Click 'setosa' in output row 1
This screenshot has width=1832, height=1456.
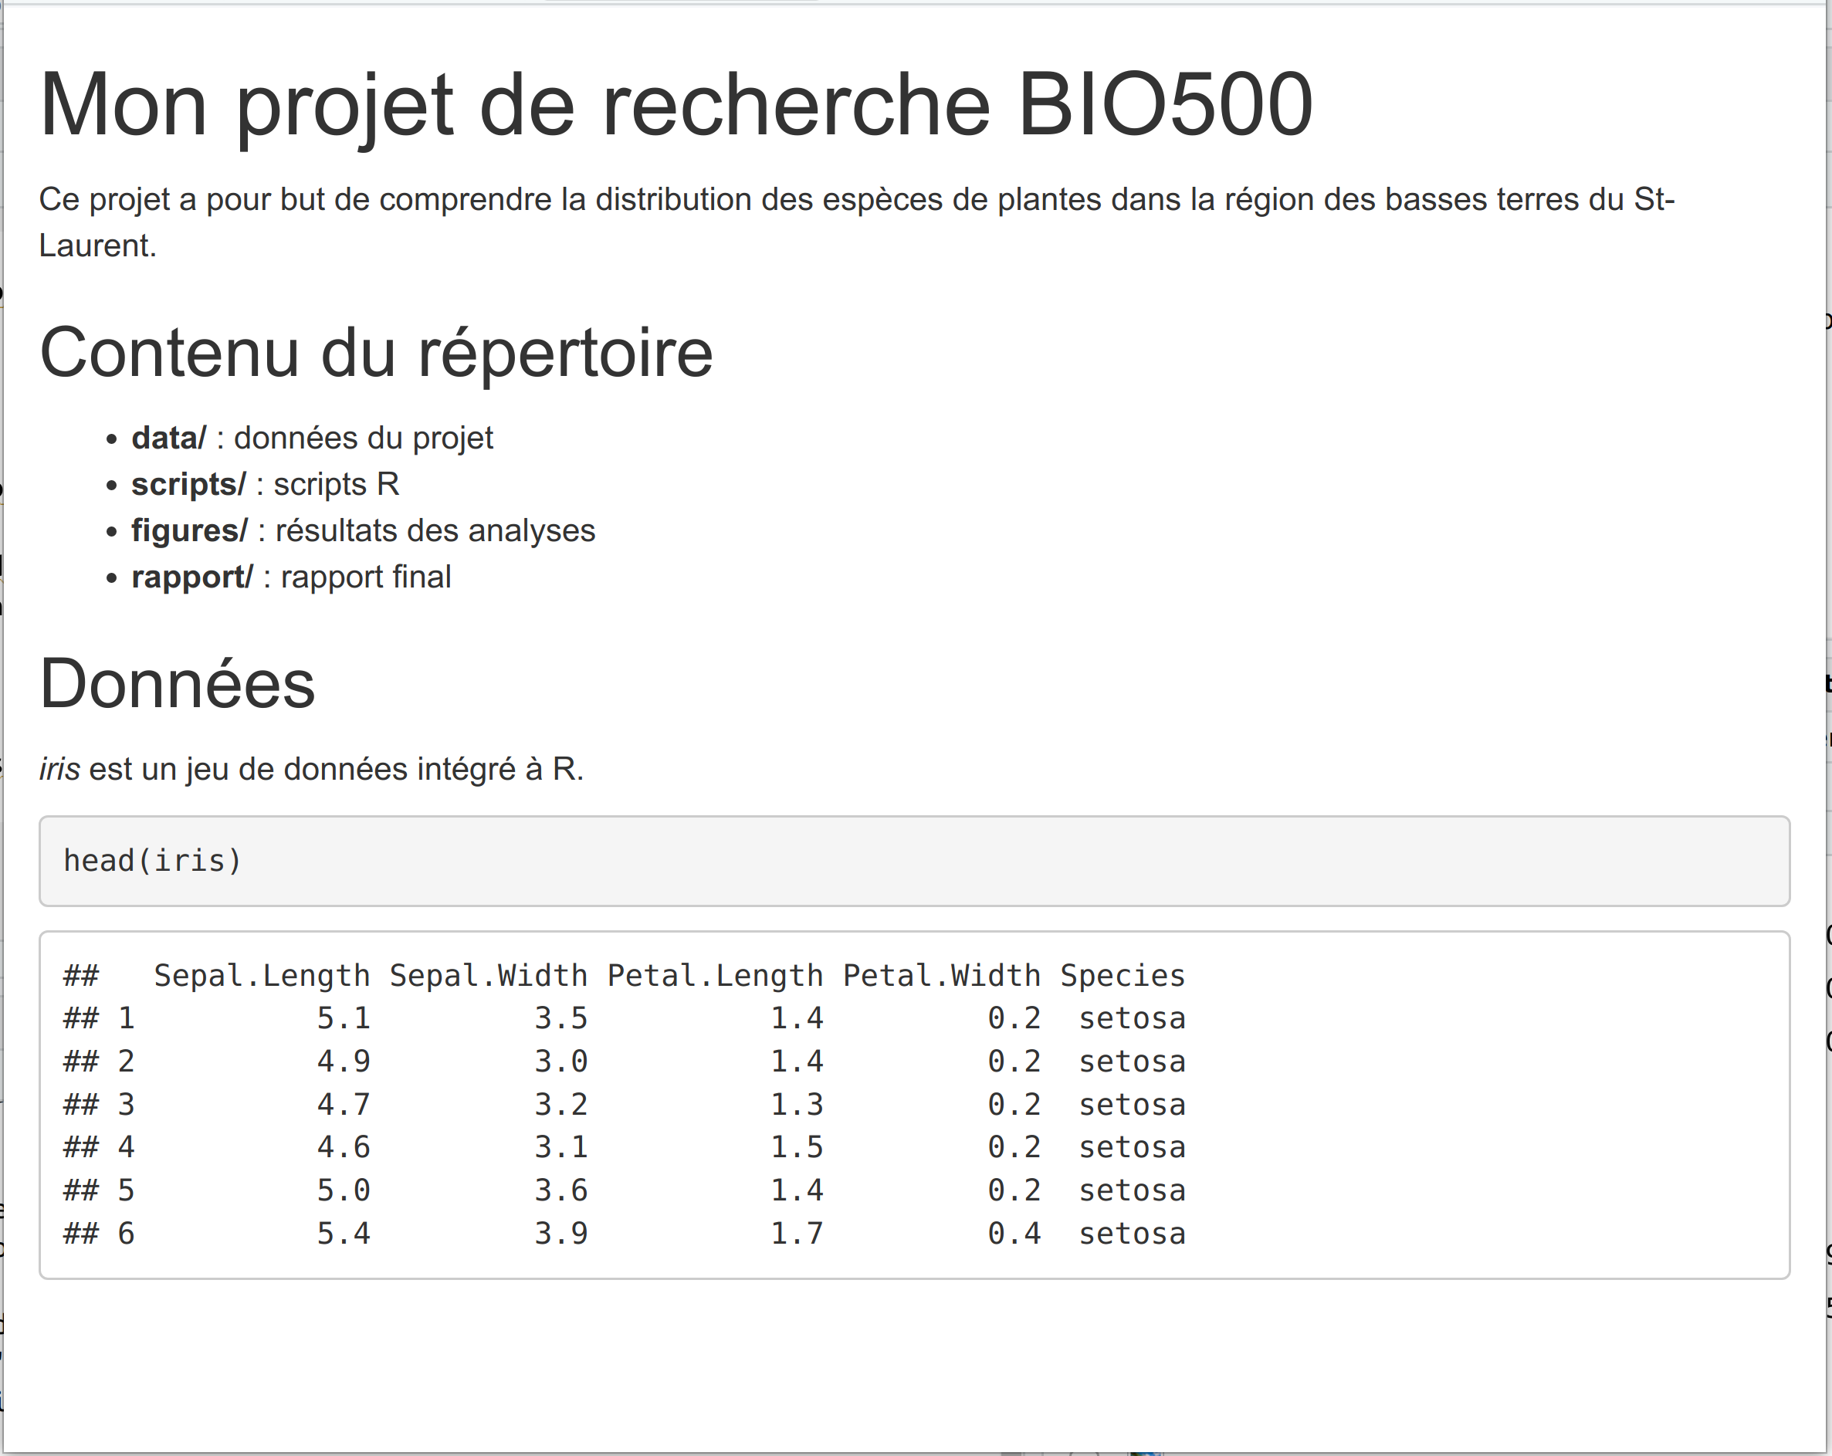[1132, 1018]
